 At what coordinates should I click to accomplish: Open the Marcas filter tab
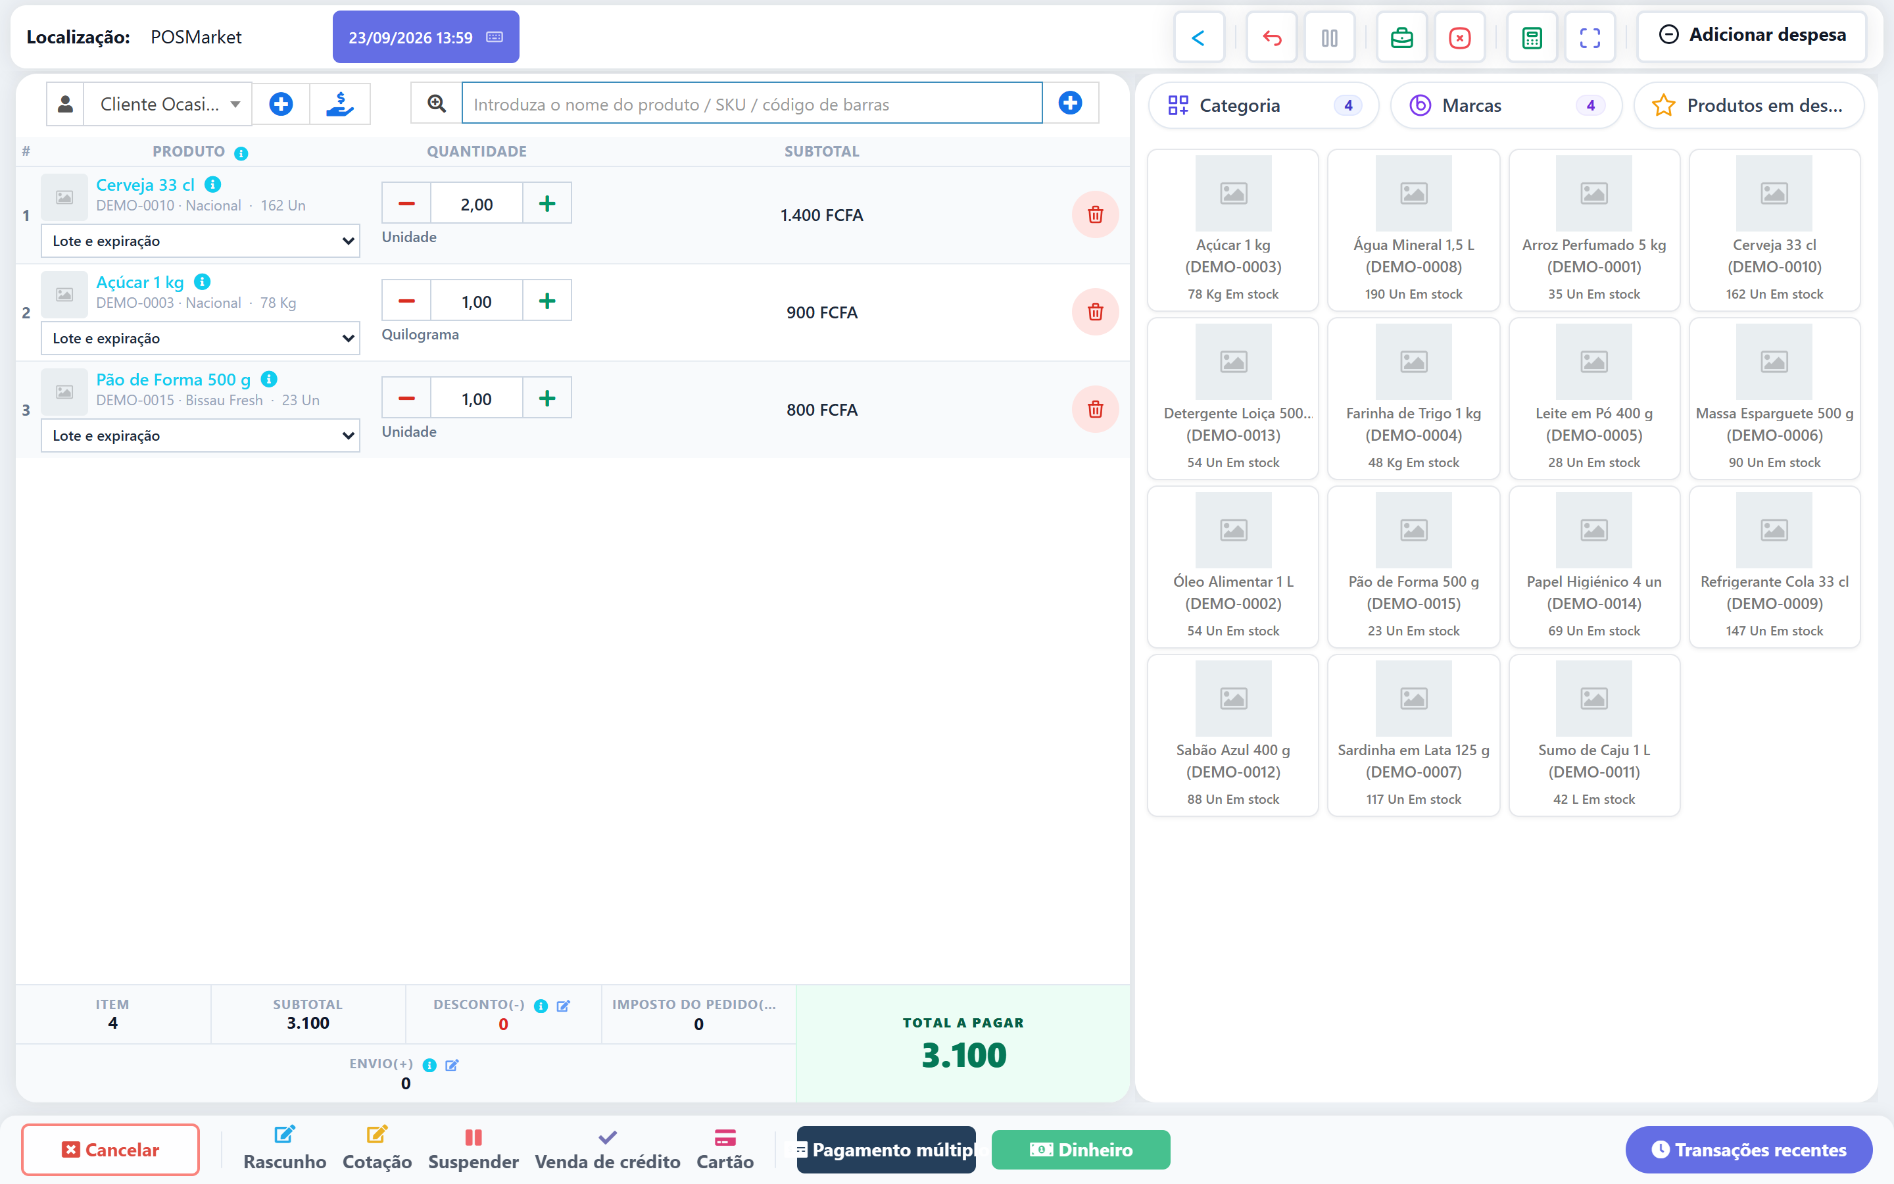coord(1506,105)
